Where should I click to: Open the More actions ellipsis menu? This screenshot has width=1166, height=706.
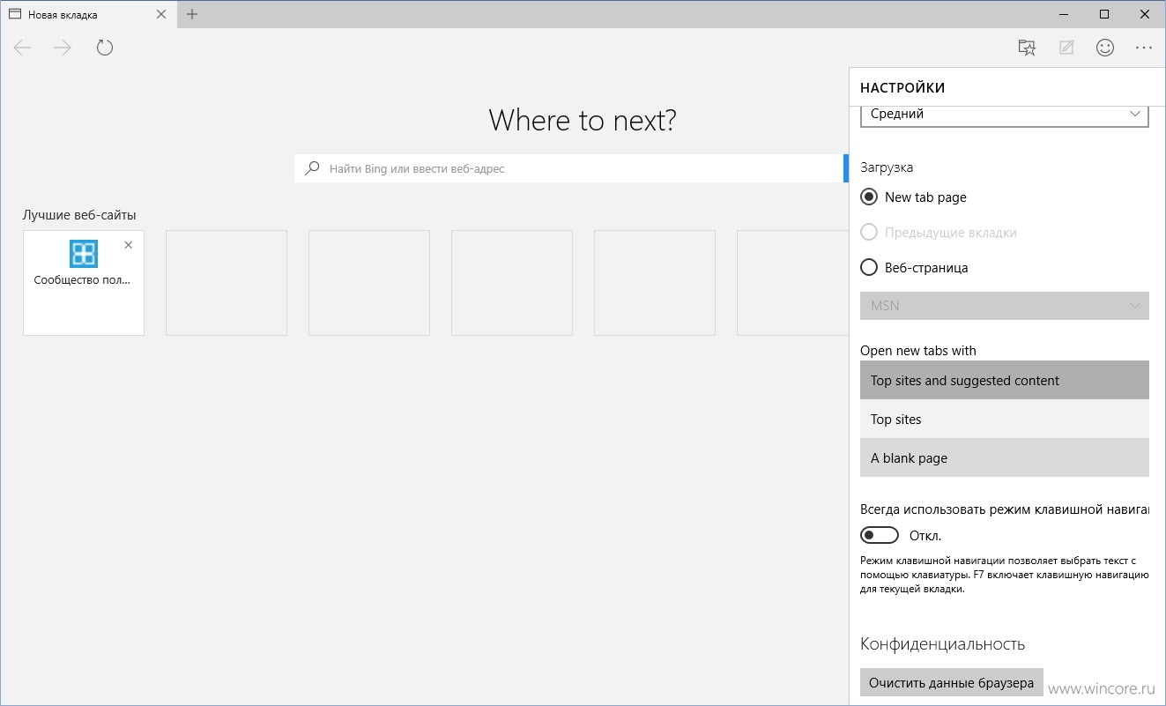pyautogui.click(x=1144, y=48)
